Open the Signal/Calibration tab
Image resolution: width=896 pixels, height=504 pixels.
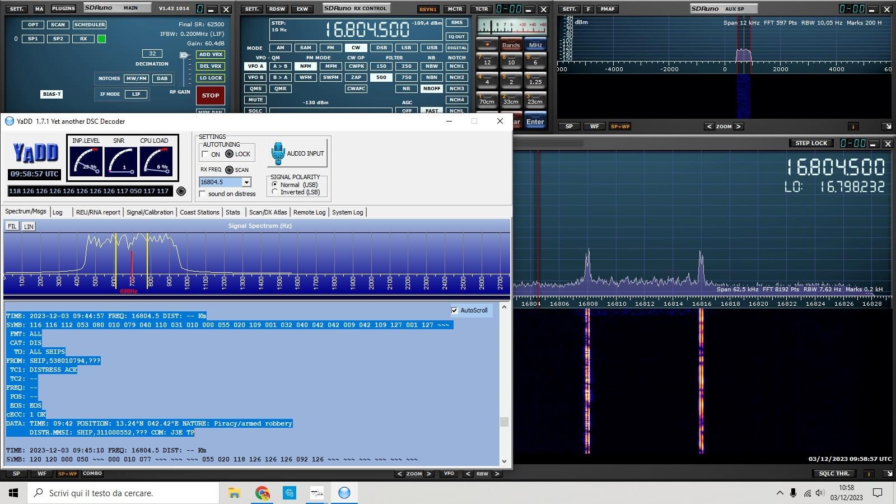[x=150, y=212]
